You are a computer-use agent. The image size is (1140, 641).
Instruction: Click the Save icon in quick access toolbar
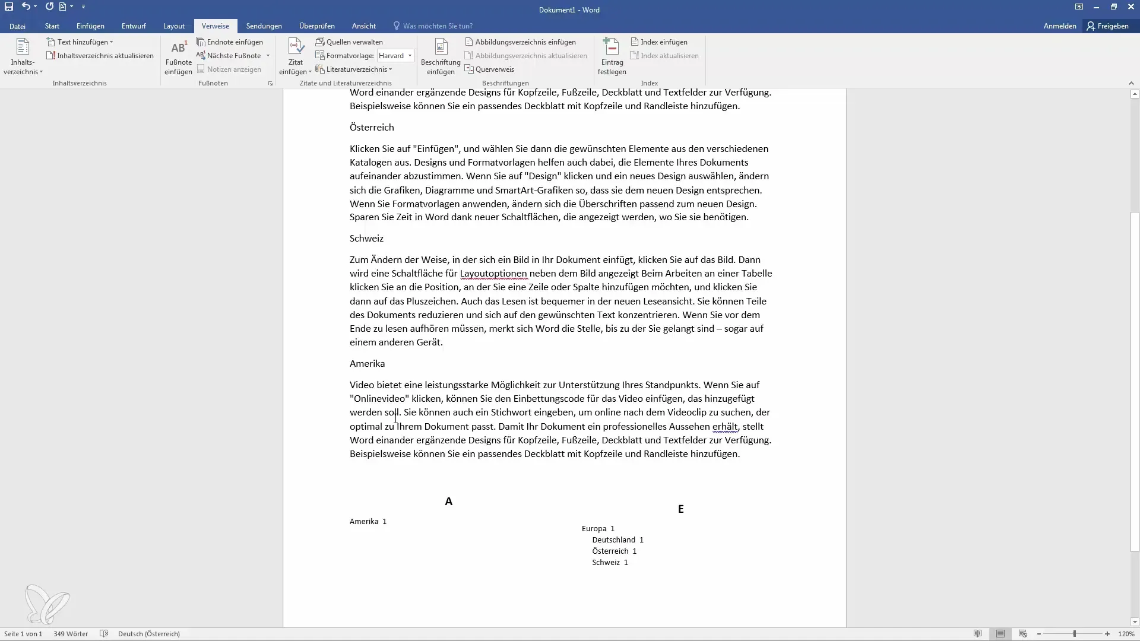pos(9,7)
